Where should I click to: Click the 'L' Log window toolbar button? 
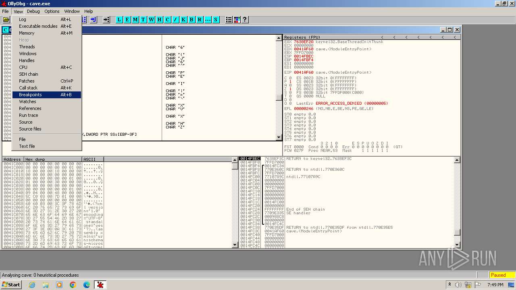coord(119,19)
